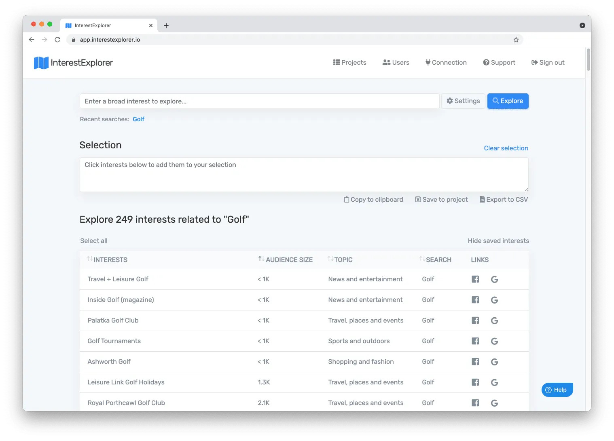Screen dimensions: 614x441
Task: Sort table by Search column
Action: pos(436,260)
